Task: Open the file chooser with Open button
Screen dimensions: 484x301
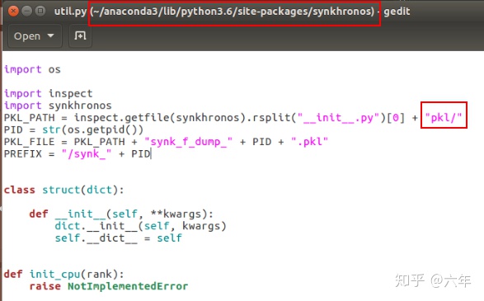Action: coord(35,36)
